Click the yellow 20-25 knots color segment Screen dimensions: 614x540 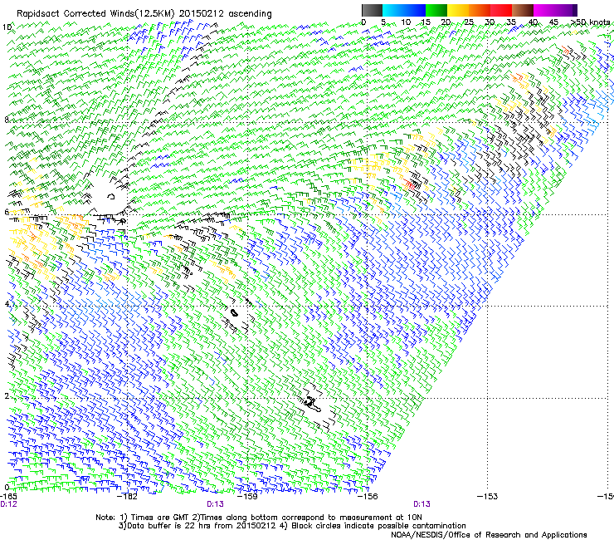coord(458,10)
